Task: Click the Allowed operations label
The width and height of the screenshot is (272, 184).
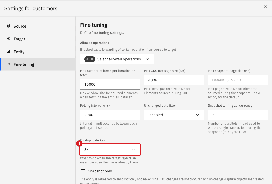Action: click(95, 43)
